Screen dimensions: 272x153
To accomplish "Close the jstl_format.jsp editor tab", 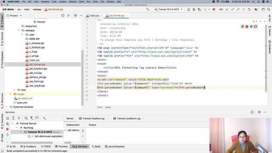I will pyautogui.click(x=126, y=16).
